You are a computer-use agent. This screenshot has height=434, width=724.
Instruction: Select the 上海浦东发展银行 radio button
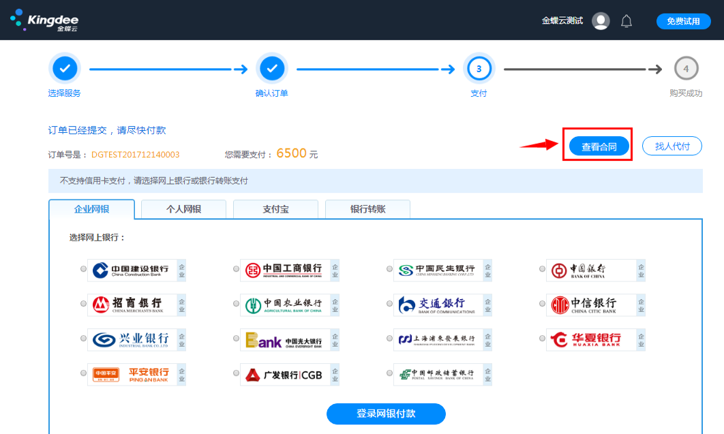pos(389,338)
